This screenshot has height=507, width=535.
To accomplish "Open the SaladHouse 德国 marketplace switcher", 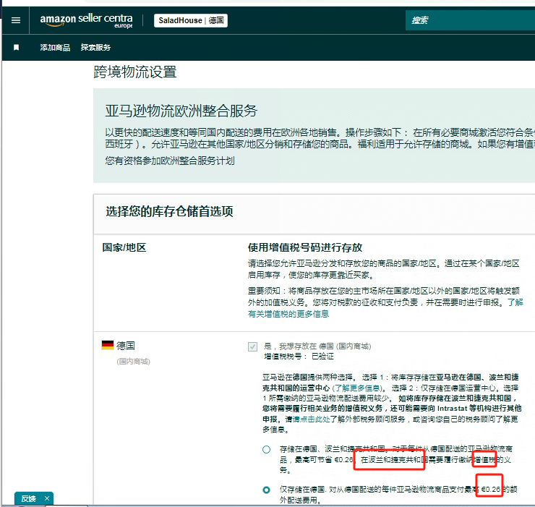I will click(191, 20).
